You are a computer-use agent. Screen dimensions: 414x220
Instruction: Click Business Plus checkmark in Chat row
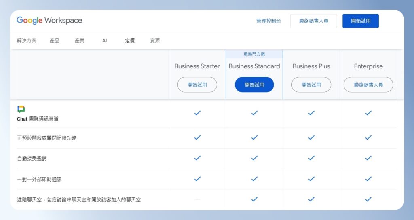[311, 113]
